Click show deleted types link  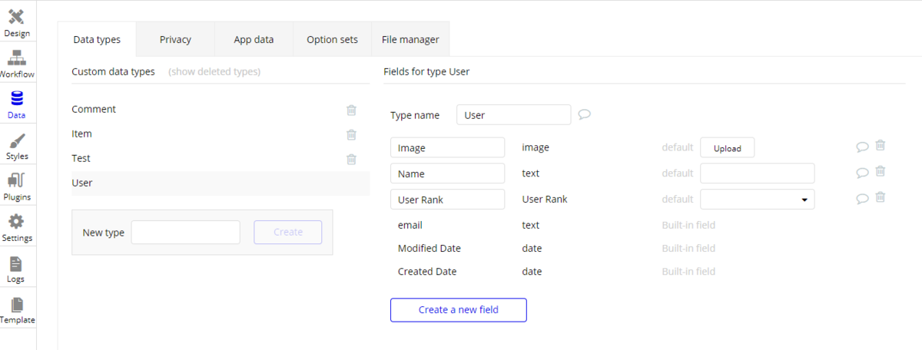pyautogui.click(x=214, y=72)
